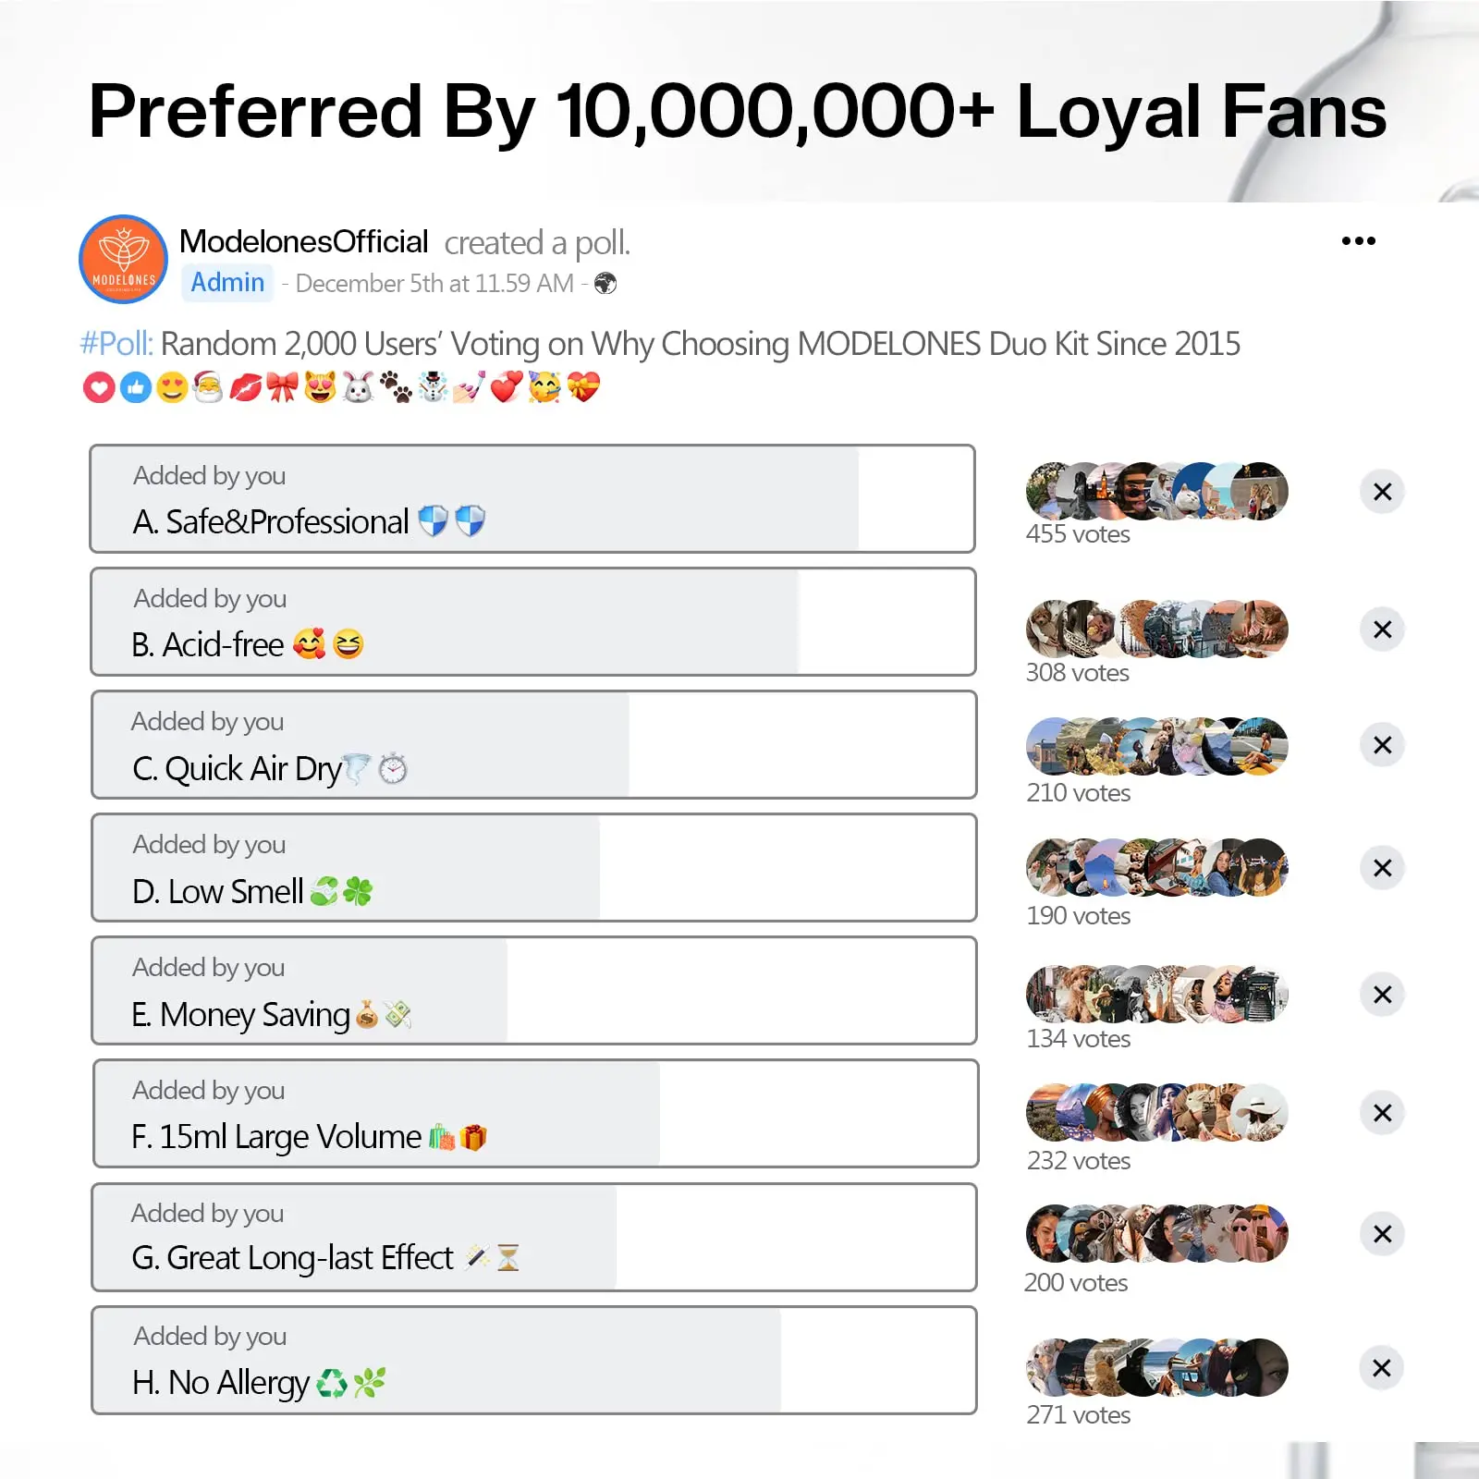Show voter avatars for 232 votes
The height and width of the screenshot is (1479, 1479).
click(x=1156, y=1113)
